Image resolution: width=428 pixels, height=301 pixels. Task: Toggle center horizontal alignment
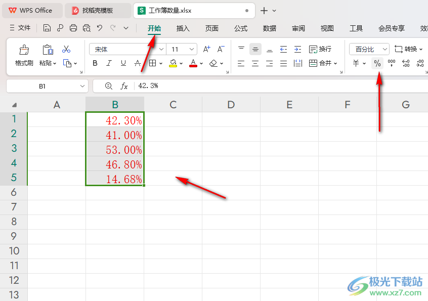[x=255, y=63]
